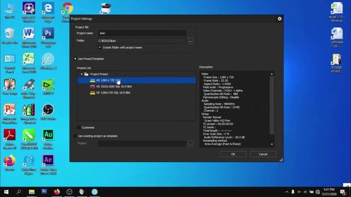
Task: Select Use existing project as template option
Action: [x=75, y=136]
